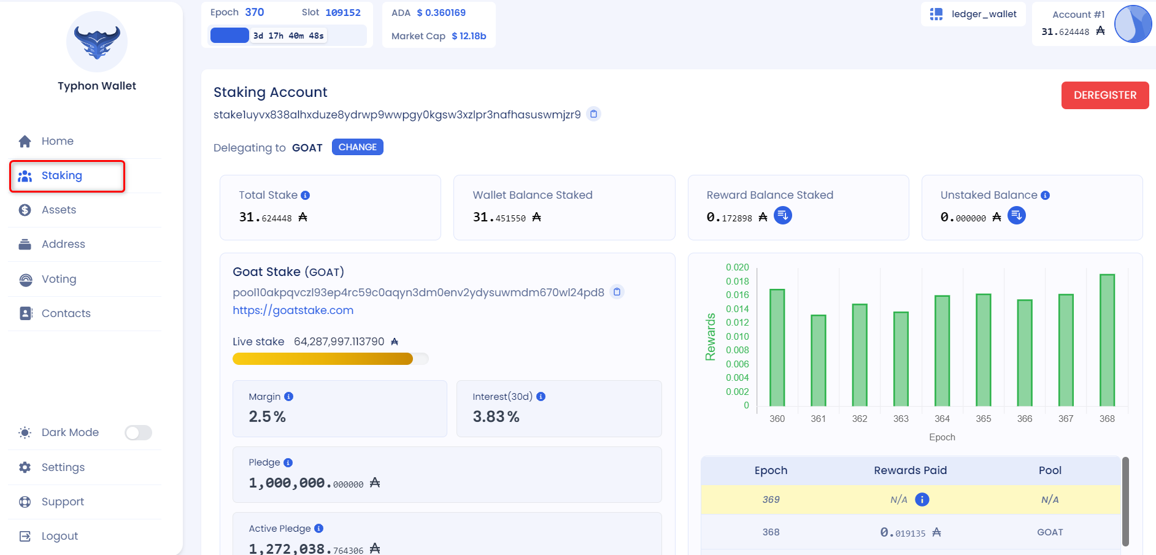The image size is (1156, 555).
Task: Select the Logout menu item
Action: click(85, 536)
